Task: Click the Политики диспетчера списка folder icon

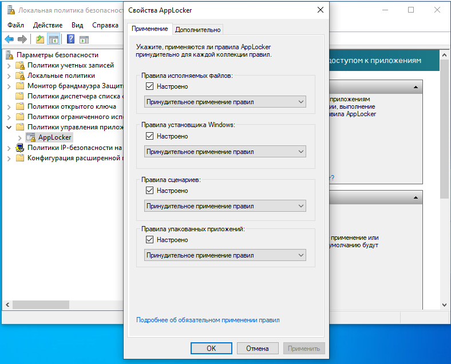Action: (20, 96)
